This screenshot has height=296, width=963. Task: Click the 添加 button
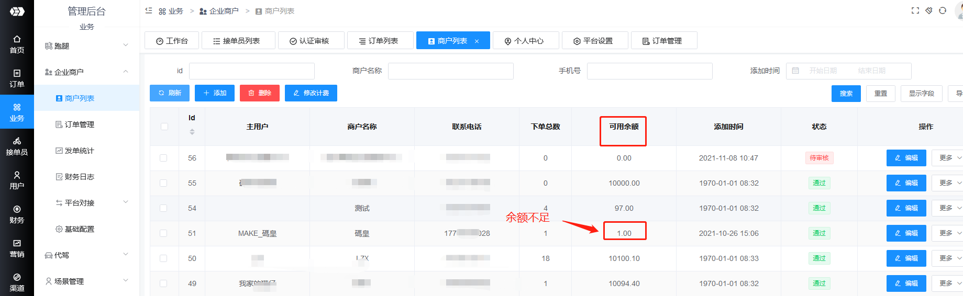pos(215,93)
